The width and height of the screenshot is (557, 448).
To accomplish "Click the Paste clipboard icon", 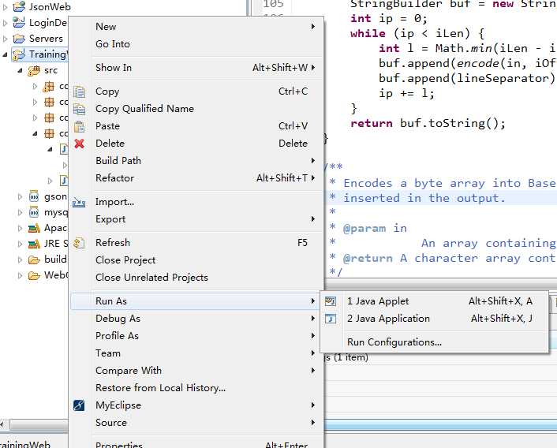I will coord(79,126).
